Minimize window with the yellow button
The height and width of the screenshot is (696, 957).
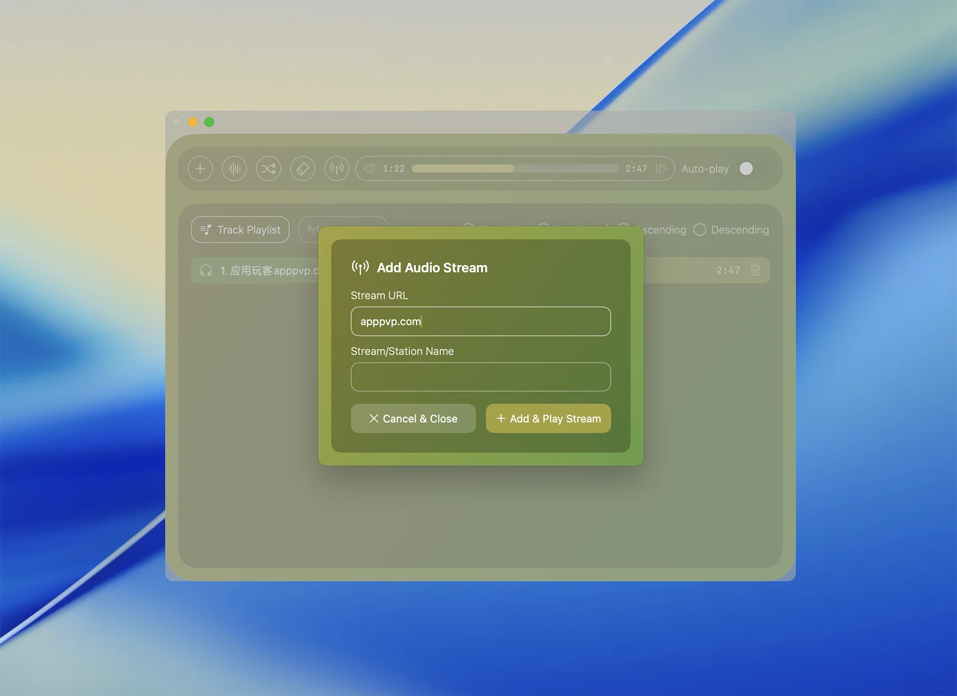[x=193, y=122]
